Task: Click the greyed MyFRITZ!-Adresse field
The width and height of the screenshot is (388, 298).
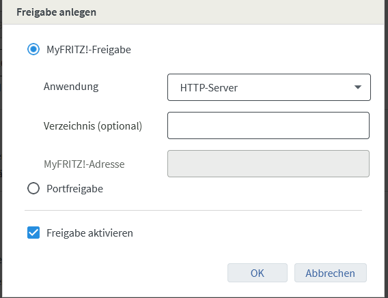Action: (268, 164)
